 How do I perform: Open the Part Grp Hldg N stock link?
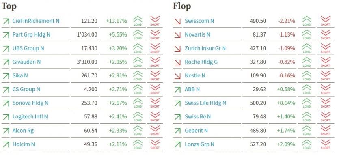click(x=31, y=34)
